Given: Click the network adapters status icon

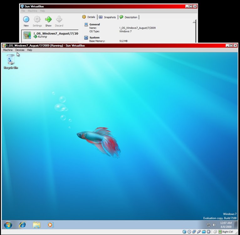Looking at the screenshot, I should click(x=194, y=232).
